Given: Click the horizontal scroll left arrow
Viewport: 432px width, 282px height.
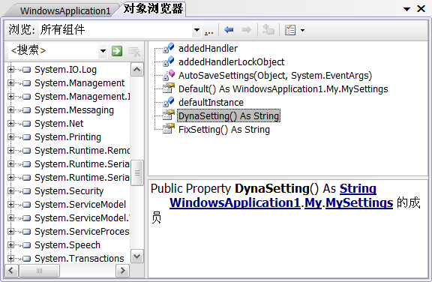Looking at the screenshot, I should coord(11,271).
